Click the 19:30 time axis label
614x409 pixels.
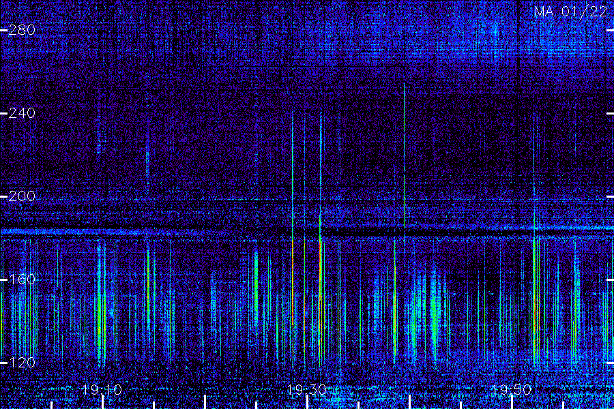click(x=306, y=389)
